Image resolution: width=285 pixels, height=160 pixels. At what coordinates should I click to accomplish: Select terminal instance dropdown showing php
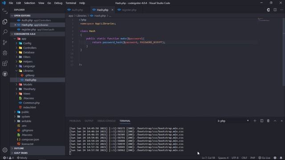pyautogui.click(x=233, y=121)
